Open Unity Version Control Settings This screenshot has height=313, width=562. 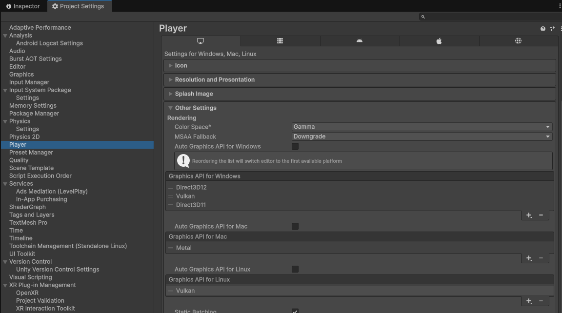pos(58,270)
